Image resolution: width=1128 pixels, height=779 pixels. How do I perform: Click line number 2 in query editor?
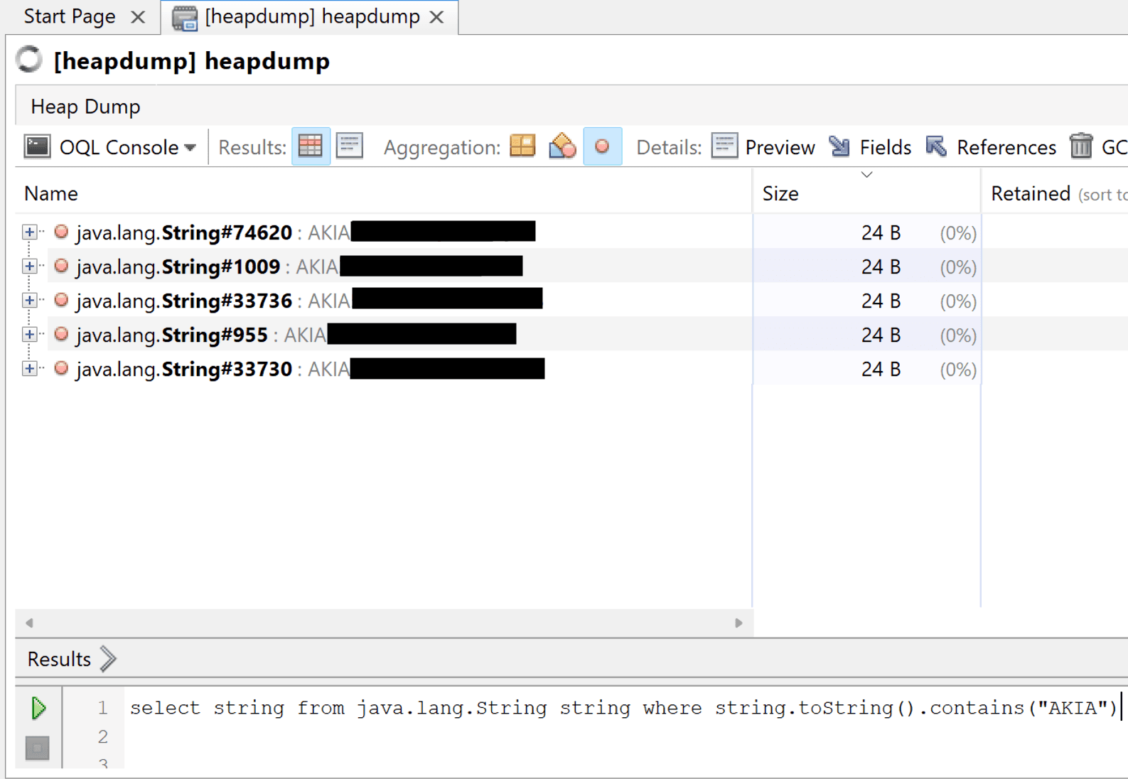(103, 736)
